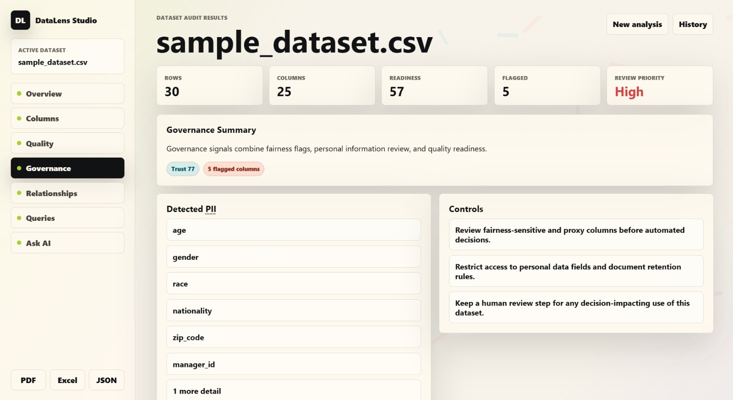733x400 pixels.
Task: Open the Overview section
Action: (x=67, y=93)
